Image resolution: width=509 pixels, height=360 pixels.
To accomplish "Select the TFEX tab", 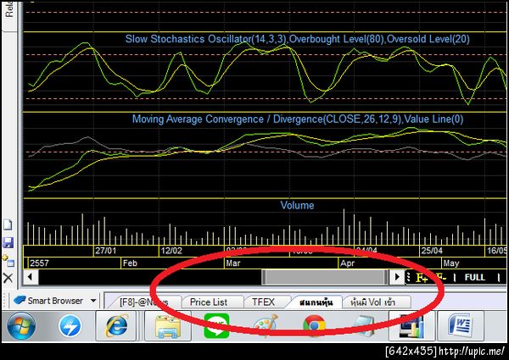I will (263, 302).
